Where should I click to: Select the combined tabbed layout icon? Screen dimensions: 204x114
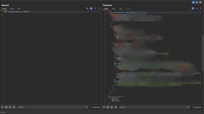200,2
